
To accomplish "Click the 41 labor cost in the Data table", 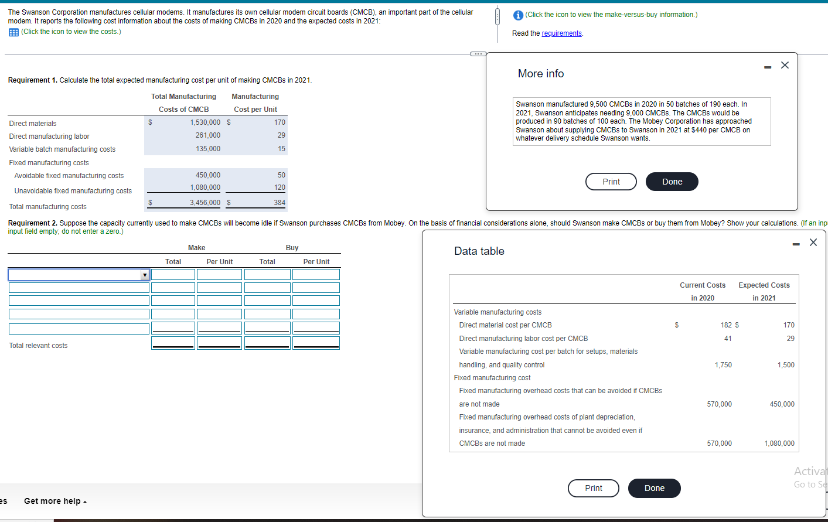I will pyautogui.click(x=728, y=339).
